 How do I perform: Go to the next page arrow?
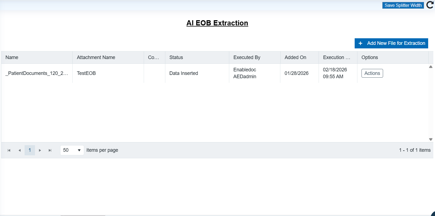click(40, 150)
